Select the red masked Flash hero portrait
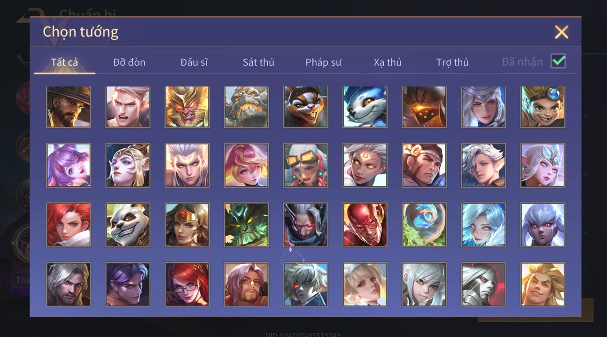Screen dimensions: 607x337 click(365, 225)
